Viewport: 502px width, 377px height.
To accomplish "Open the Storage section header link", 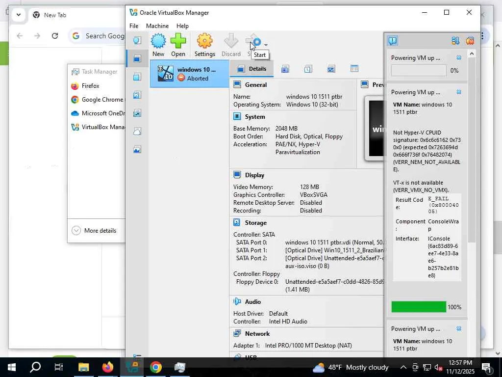I will pos(255,222).
